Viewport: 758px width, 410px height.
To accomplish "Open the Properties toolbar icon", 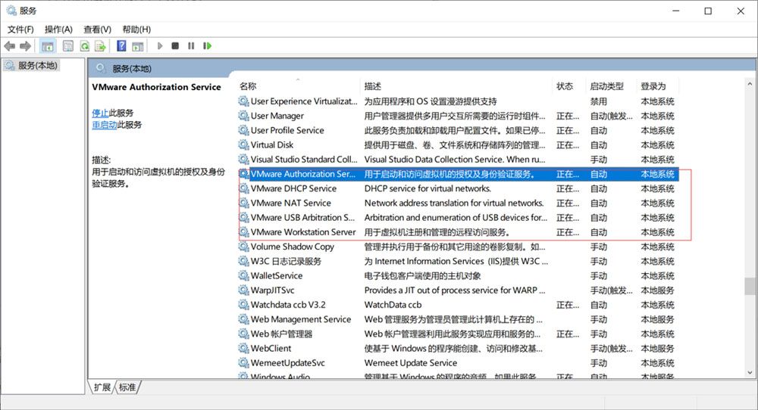I will [68, 46].
